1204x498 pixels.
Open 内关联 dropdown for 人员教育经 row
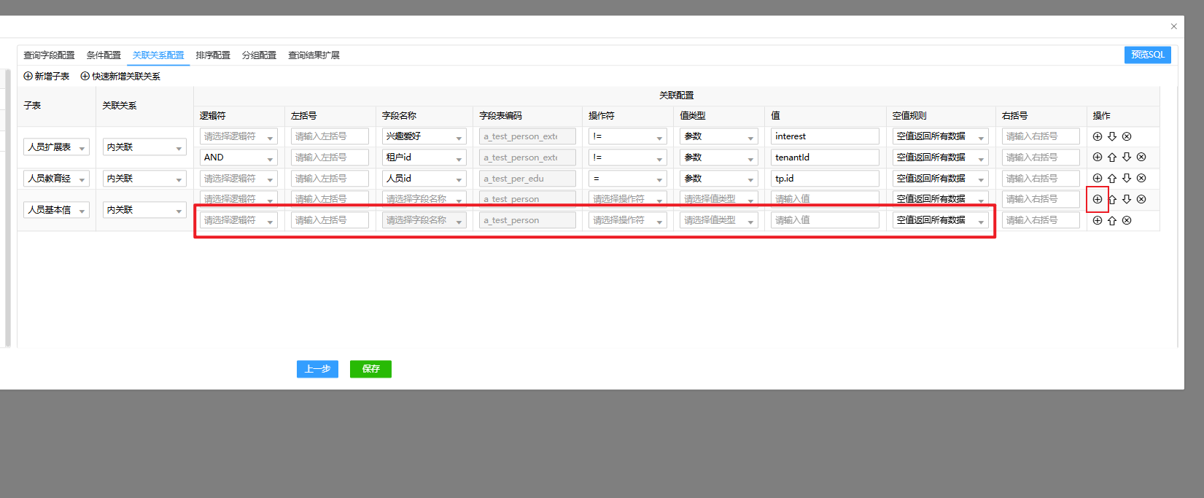[144, 179]
